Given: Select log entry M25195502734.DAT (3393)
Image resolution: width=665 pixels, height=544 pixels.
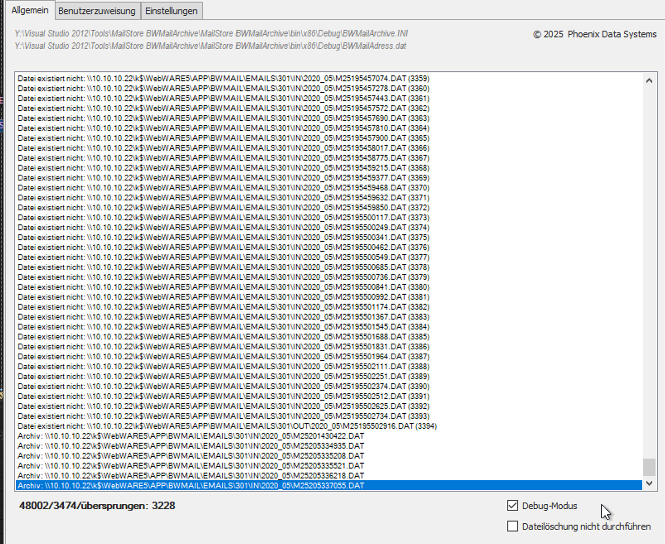Looking at the screenshot, I should (x=224, y=416).
